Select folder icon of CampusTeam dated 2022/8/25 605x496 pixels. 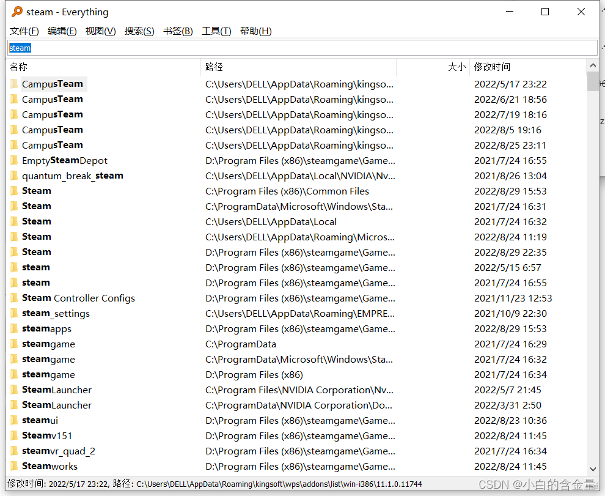14,145
